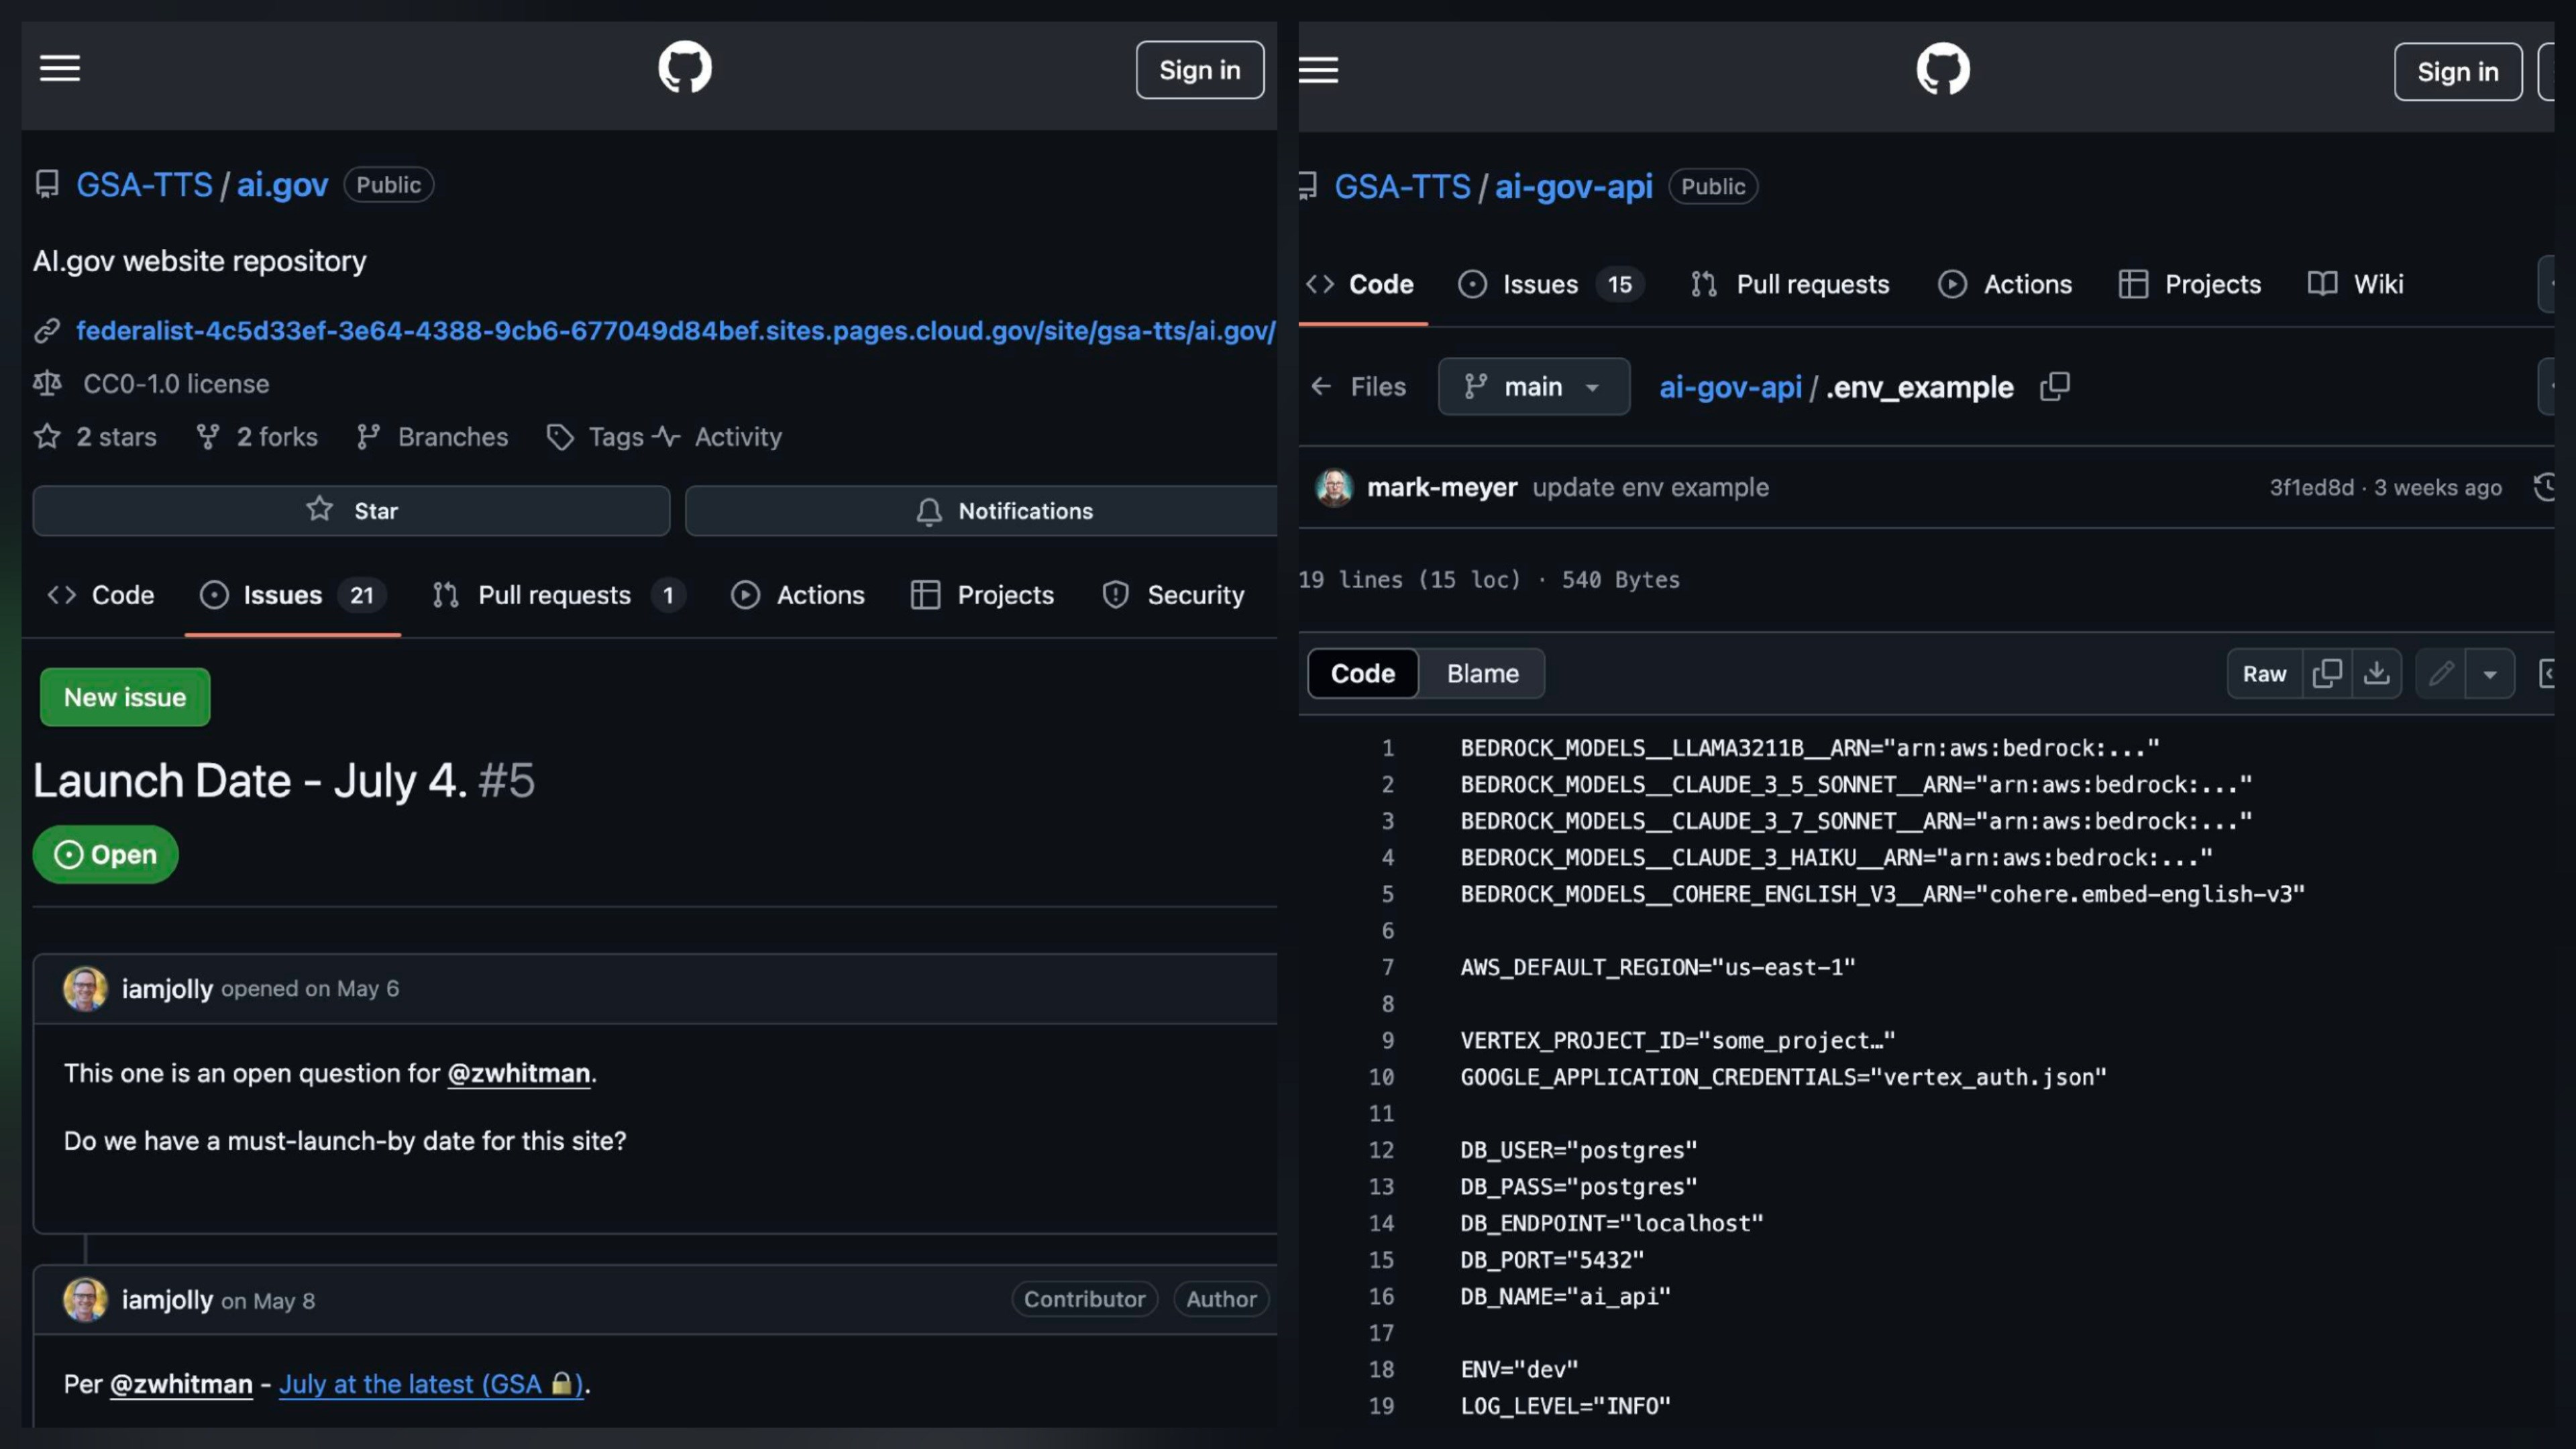
Task: Click Sign in on ai-gov-api page
Action: point(2457,72)
